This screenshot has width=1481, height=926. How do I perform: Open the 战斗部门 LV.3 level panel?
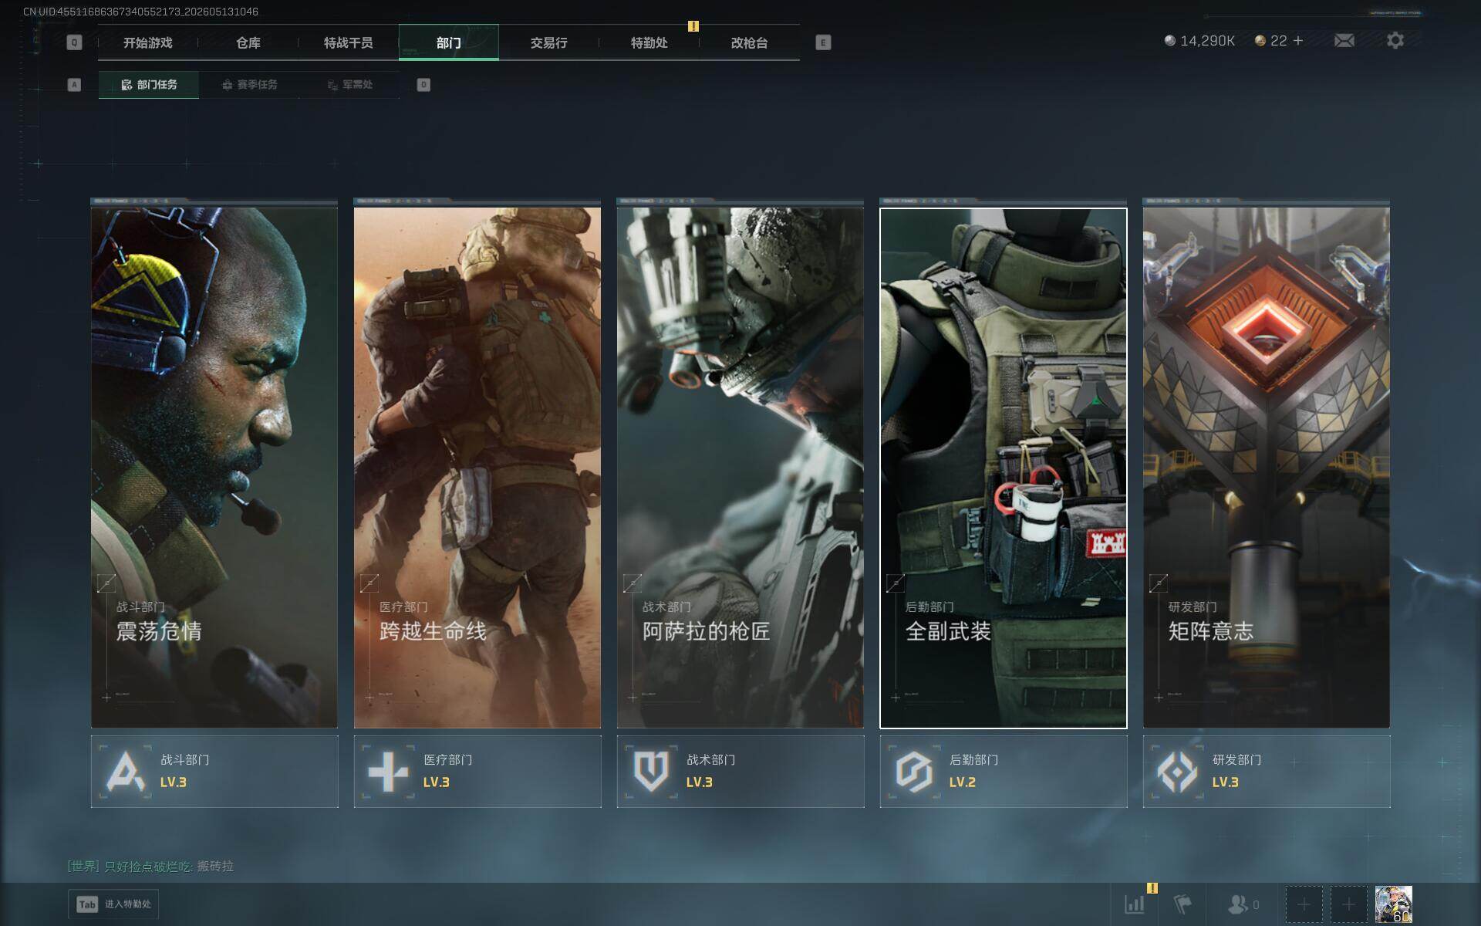click(x=214, y=772)
